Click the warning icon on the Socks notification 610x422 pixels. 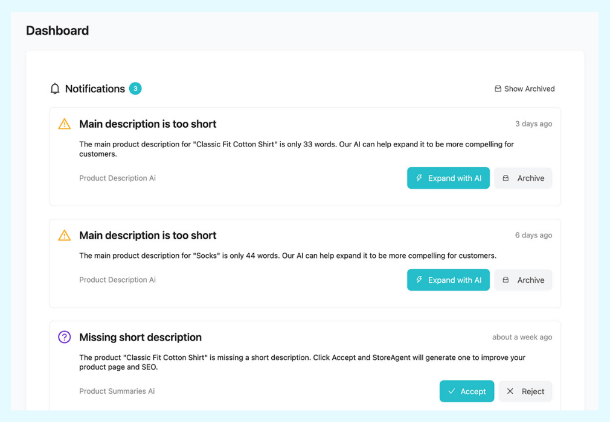[65, 236]
